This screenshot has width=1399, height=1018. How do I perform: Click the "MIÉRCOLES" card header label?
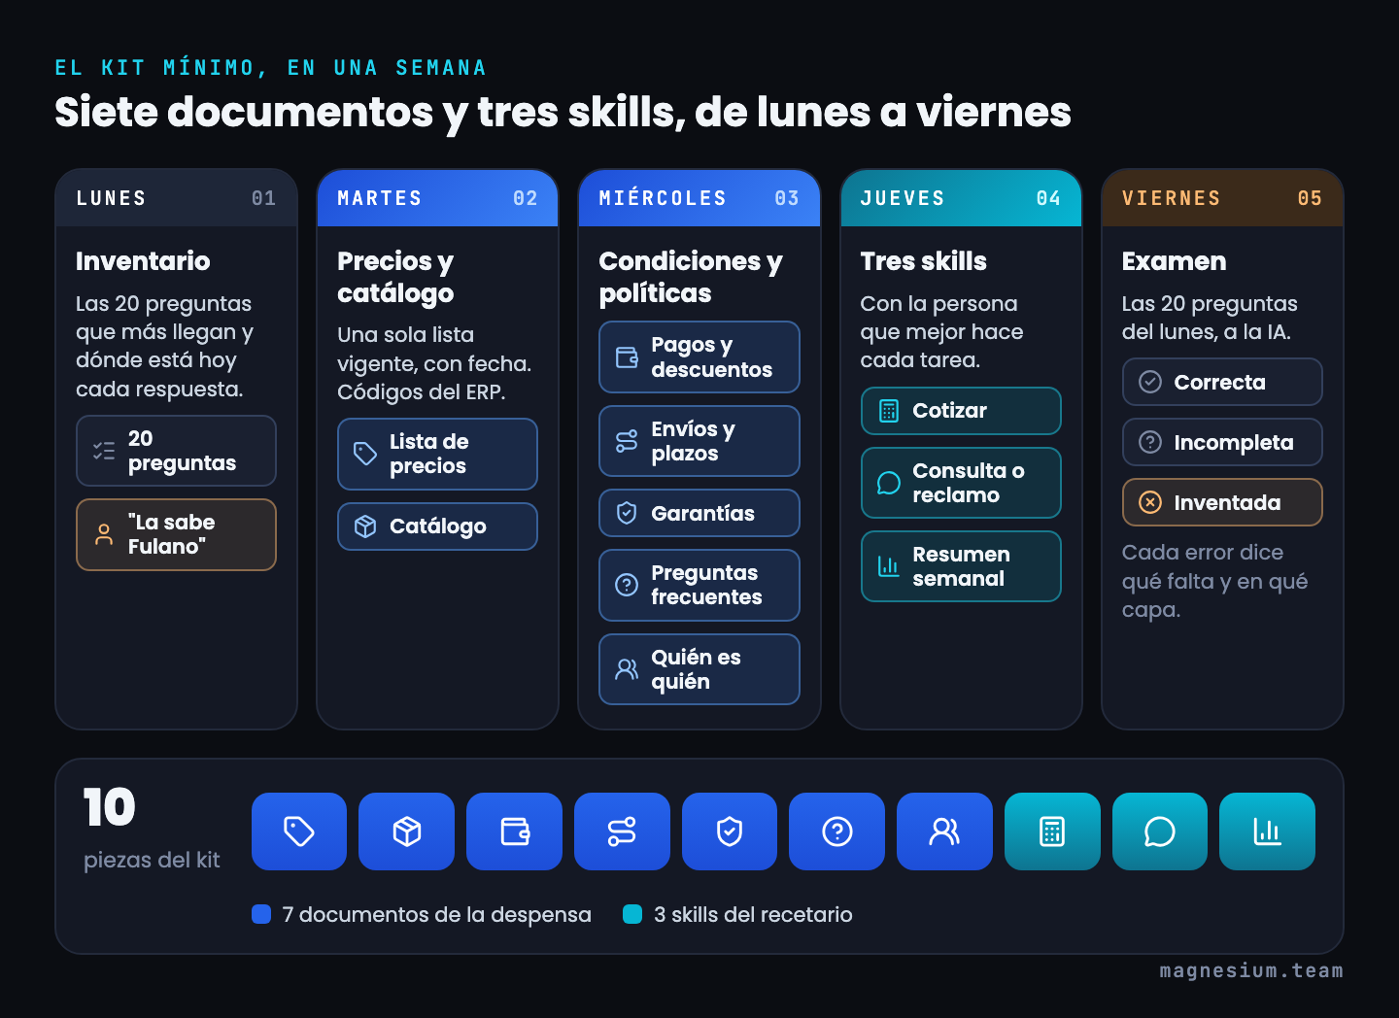663,198
